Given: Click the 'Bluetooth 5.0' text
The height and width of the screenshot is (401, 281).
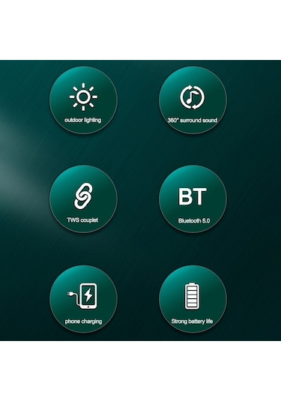Looking at the screenshot, I should (x=194, y=220).
